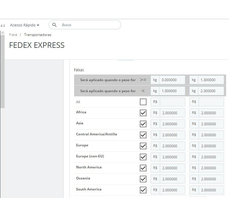229x198 pixels.
Task: Open the Frete breadcrumb link
Action: pos(13,35)
